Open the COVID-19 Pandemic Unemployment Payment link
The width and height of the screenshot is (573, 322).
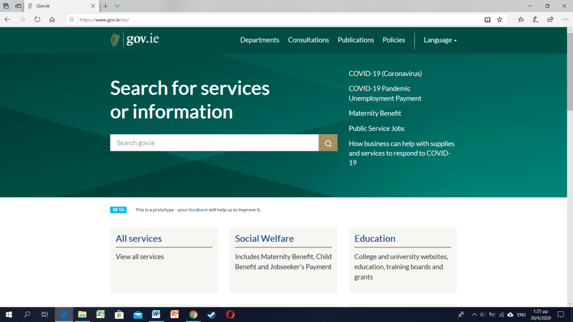[x=384, y=93]
